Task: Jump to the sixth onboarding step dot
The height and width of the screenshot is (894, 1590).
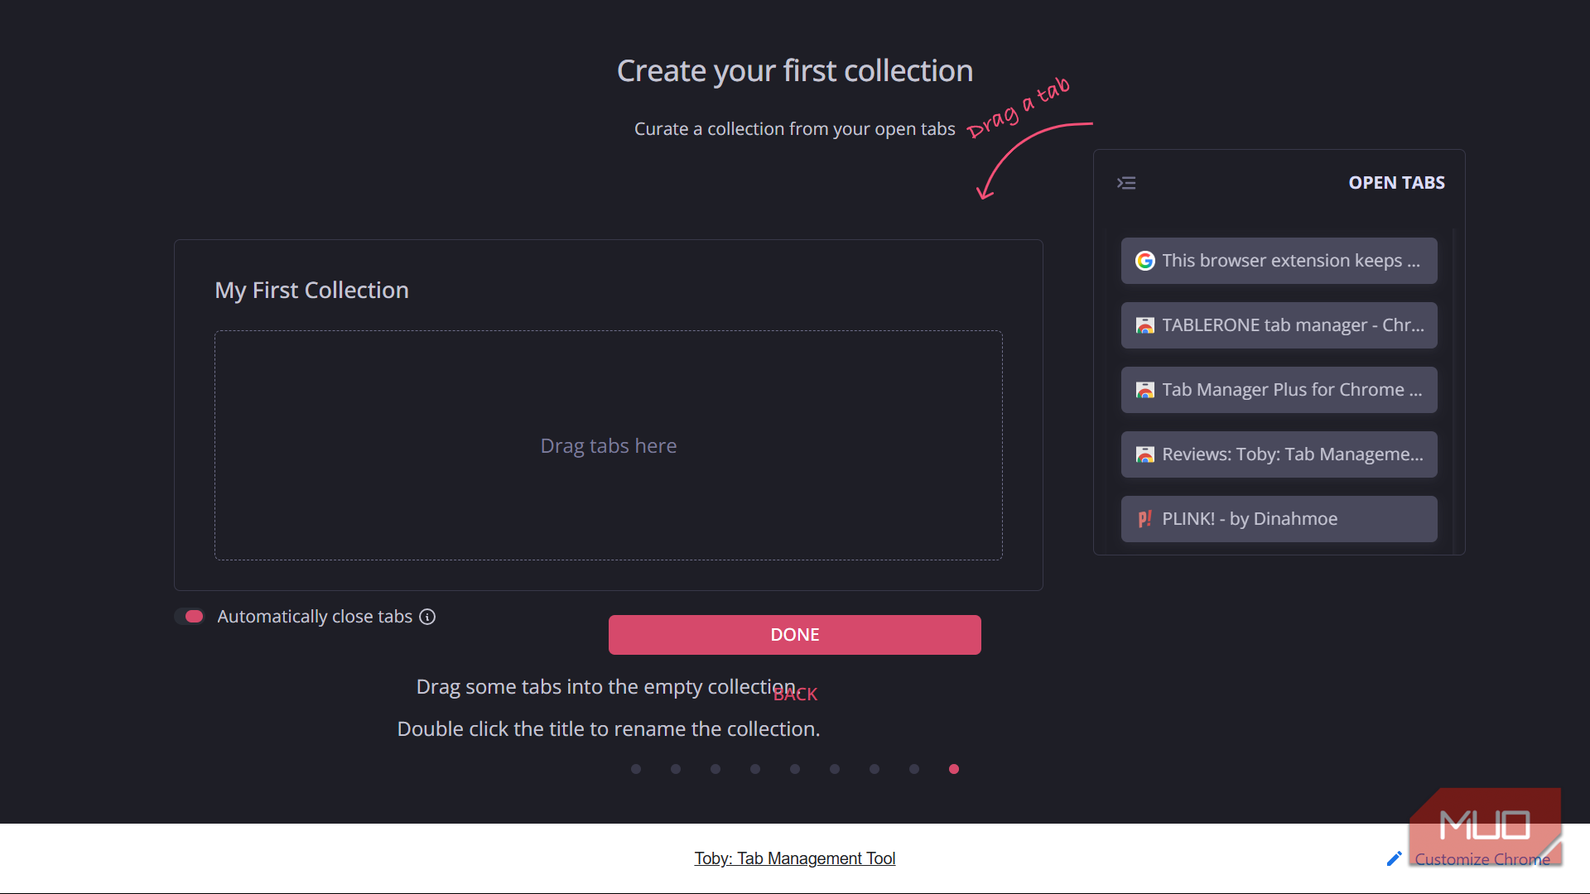Action: pos(835,769)
